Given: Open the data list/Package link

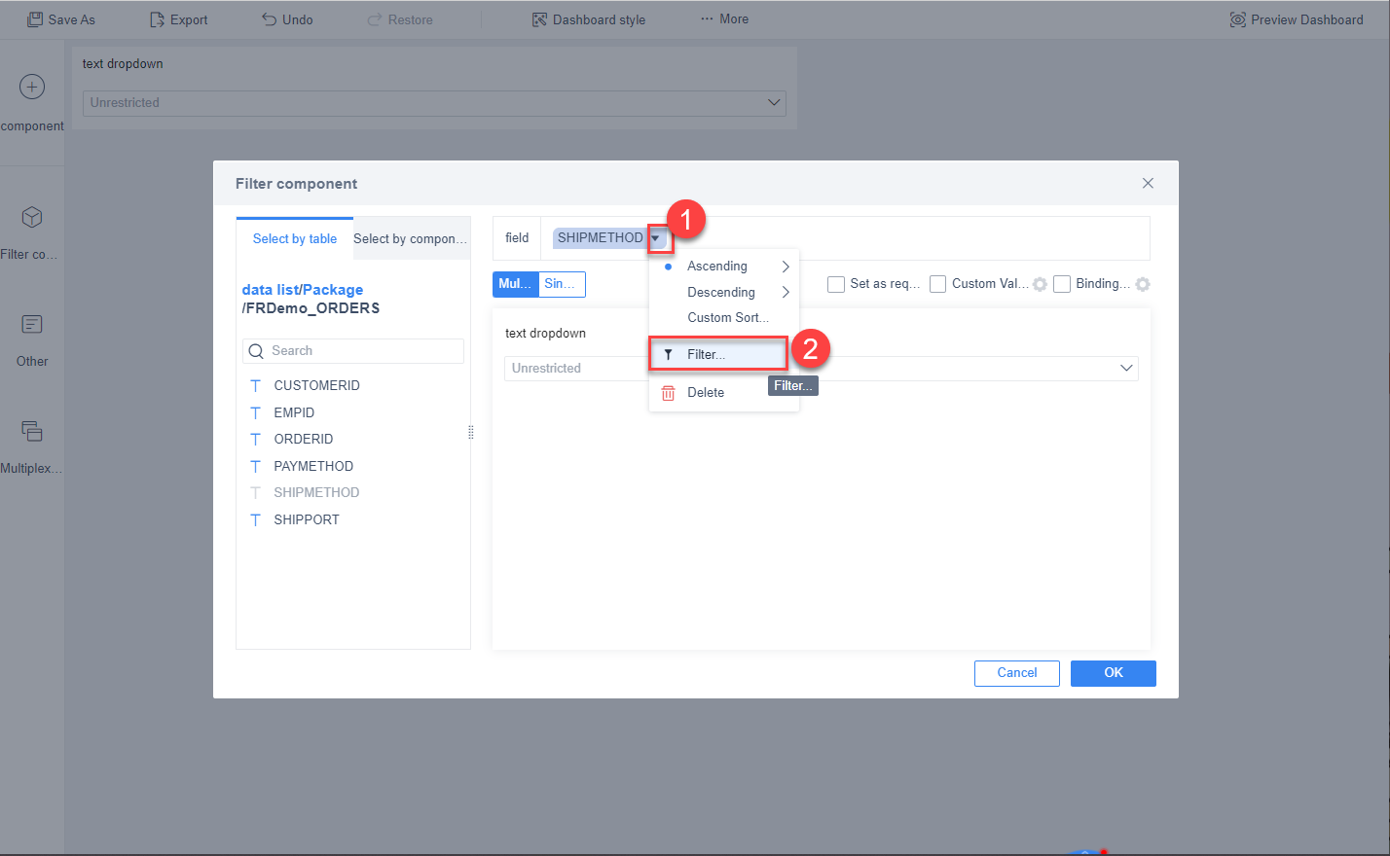Looking at the screenshot, I should click(303, 290).
